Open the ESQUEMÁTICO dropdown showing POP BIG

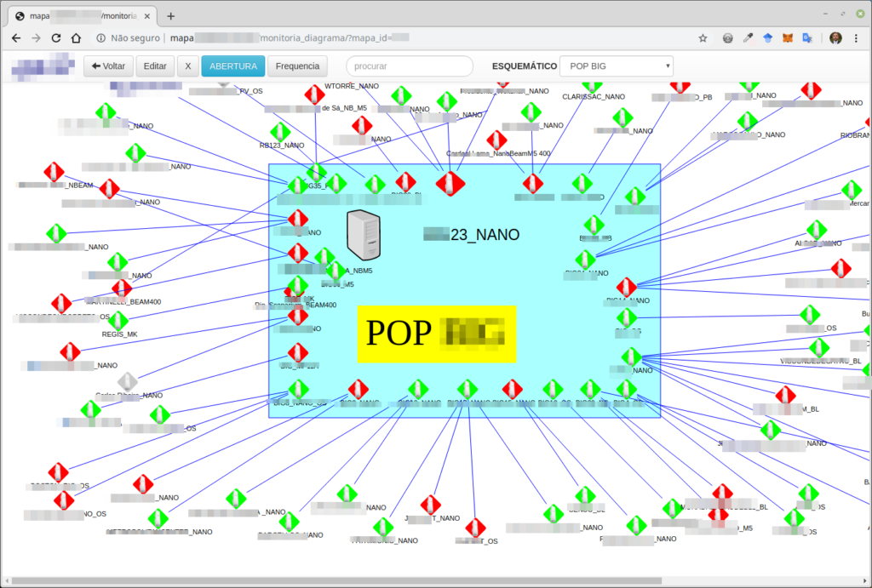tap(616, 66)
